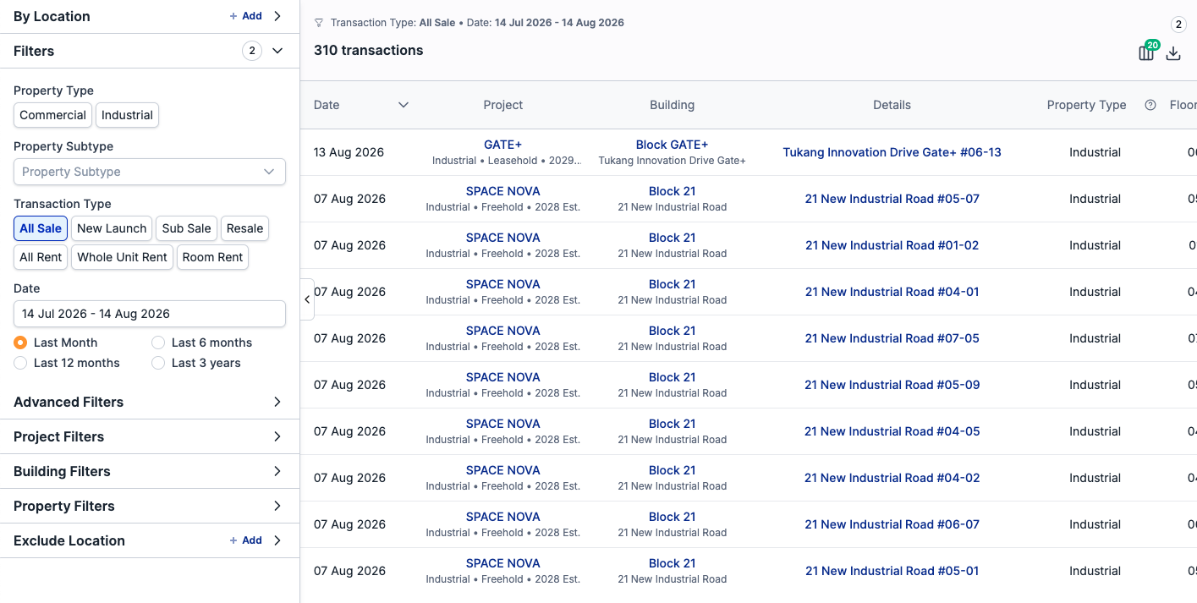Toggle the Resale transaction type

[244, 228]
